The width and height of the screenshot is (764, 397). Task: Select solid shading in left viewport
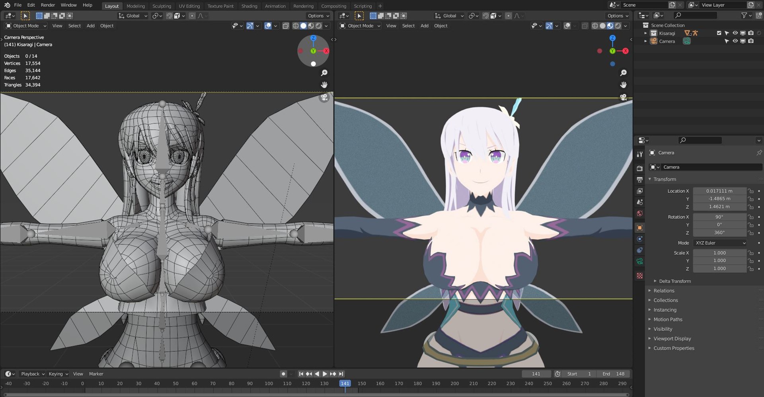pyautogui.click(x=303, y=26)
